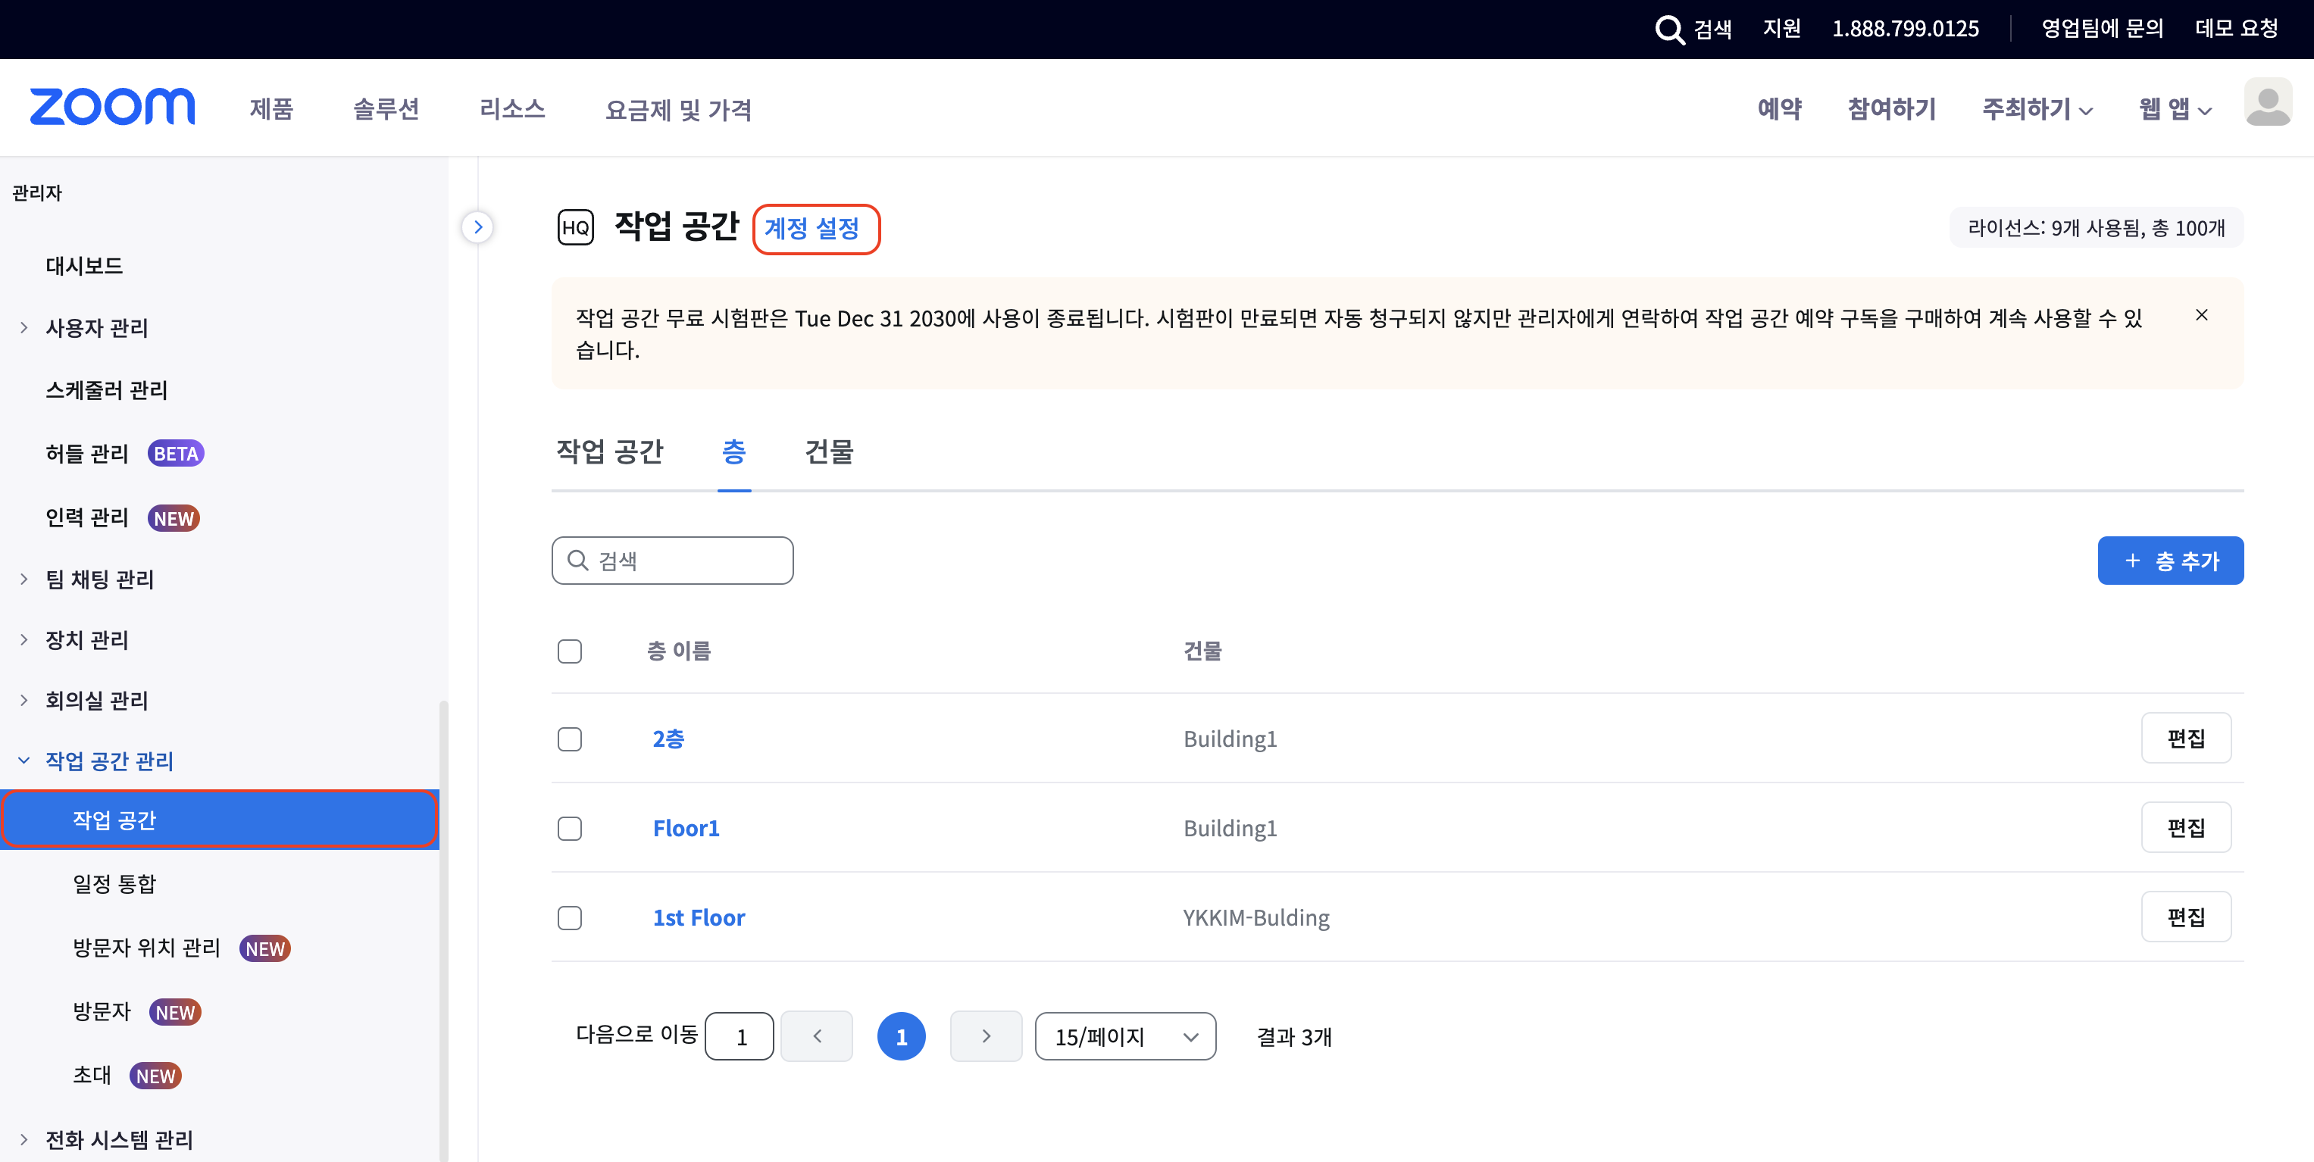The image size is (2314, 1162).
Task: Expand 회의실 관리 in sidebar
Action: (24, 701)
